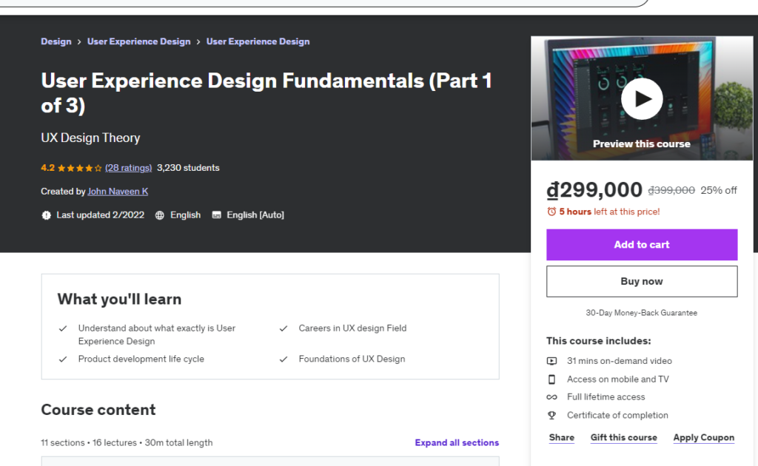This screenshot has width=758, height=466.
Task: Click Apply Coupon link
Action: (703, 438)
